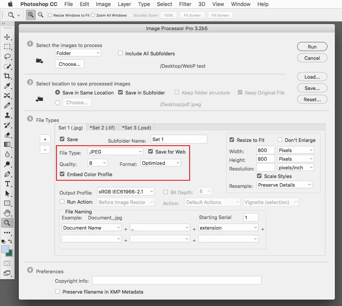Image resolution: width=342 pixels, height=306 pixels.
Task: Toggle Scale Styles checkbox
Action: point(259,176)
